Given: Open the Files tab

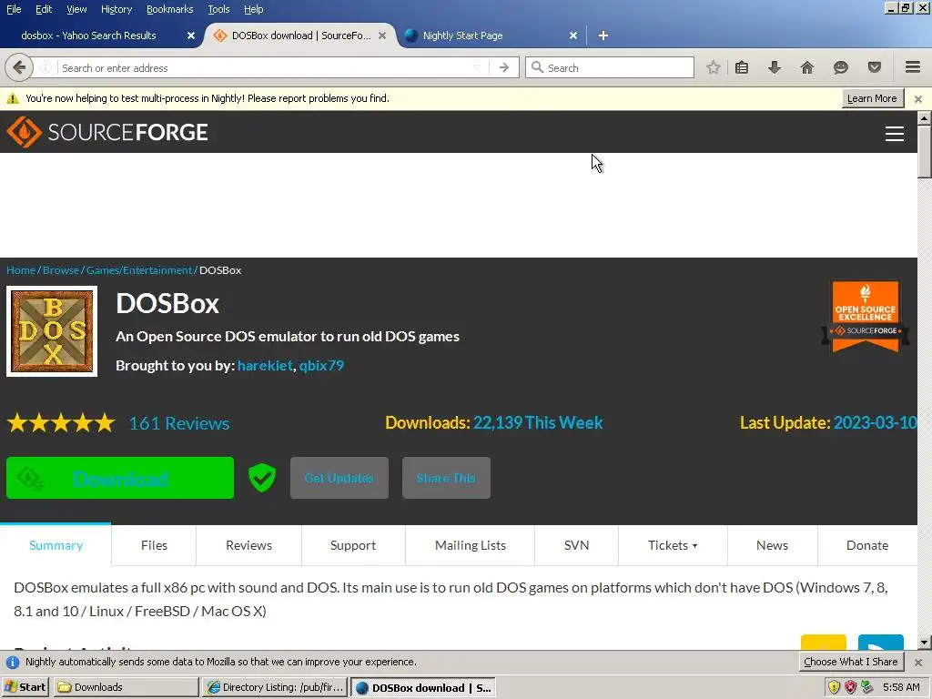Looking at the screenshot, I should (154, 546).
